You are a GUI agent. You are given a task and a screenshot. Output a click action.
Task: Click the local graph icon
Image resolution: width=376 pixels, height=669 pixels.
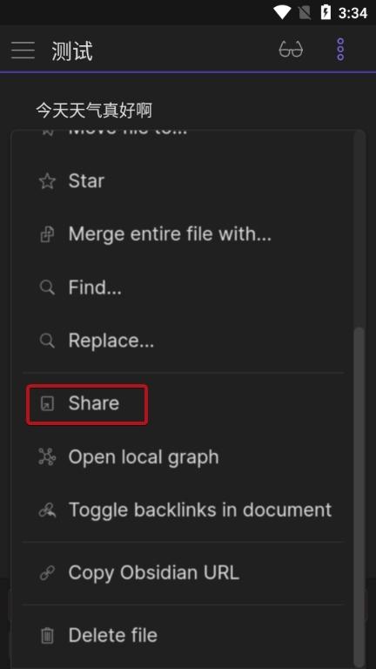[47, 457]
